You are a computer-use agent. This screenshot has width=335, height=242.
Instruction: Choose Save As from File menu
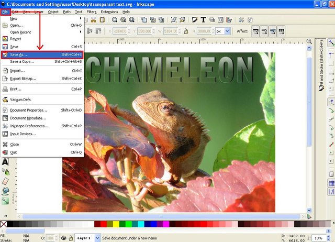click(42, 54)
